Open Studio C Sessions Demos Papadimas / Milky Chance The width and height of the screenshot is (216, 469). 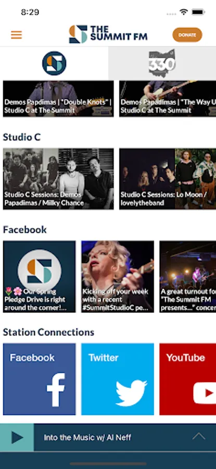pos(58,179)
